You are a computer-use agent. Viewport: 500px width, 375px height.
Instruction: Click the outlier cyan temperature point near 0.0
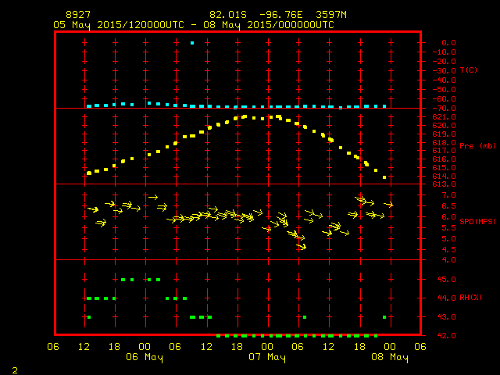point(192,43)
